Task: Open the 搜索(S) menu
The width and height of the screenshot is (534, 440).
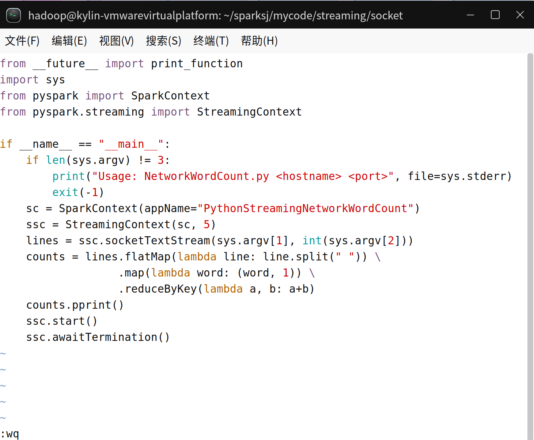Action: [163, 41]
